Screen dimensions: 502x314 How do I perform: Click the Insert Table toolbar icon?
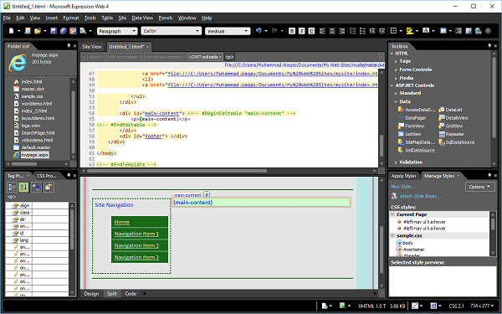(443, 31)
